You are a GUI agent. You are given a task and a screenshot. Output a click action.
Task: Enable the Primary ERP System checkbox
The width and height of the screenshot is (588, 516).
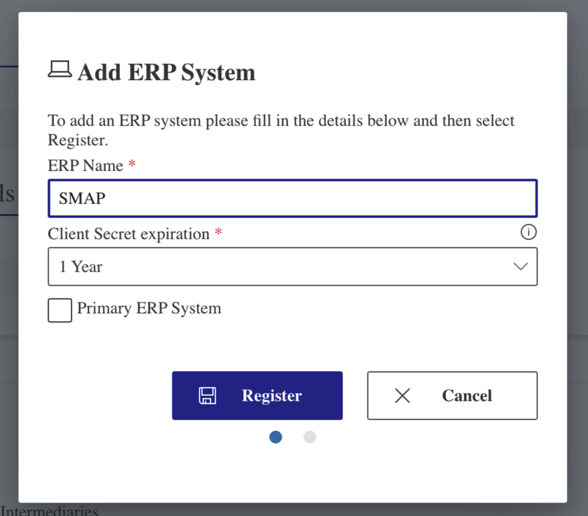coord(60,310)
